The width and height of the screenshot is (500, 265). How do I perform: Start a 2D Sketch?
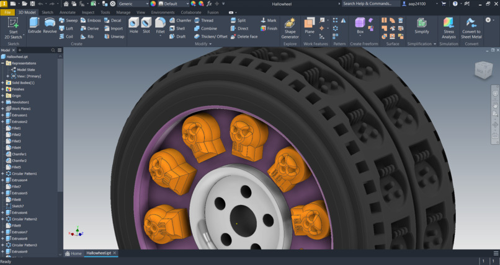click(x=13, y=28)
